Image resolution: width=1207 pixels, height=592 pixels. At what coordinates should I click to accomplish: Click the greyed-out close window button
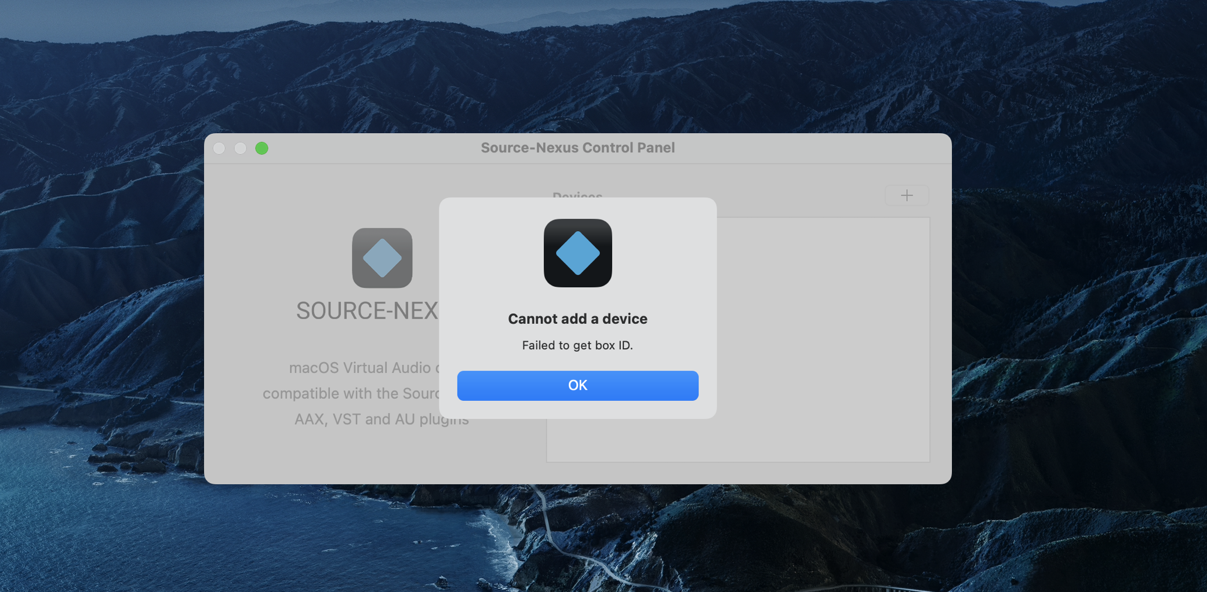click(219, 148)
